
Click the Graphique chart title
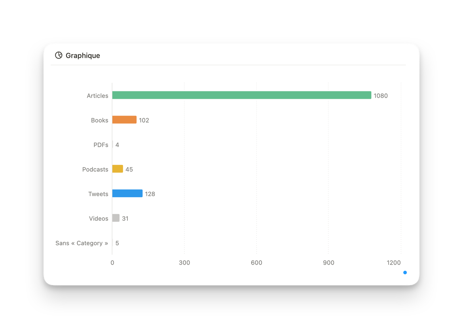[83, 56]
